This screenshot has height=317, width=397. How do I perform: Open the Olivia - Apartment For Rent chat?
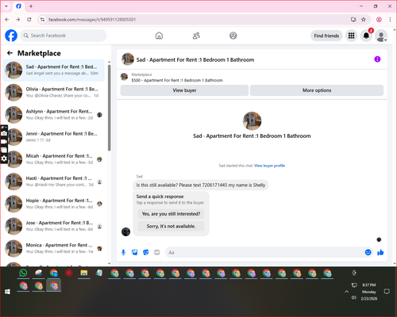click(53, 93)
